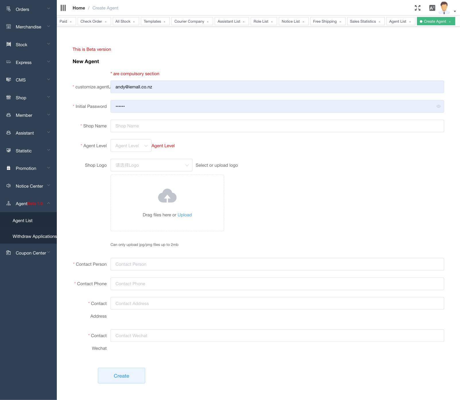This screenshot has width=460, height=400.
Task: Select the Orders sidebar icon
Action: point(8,9)
